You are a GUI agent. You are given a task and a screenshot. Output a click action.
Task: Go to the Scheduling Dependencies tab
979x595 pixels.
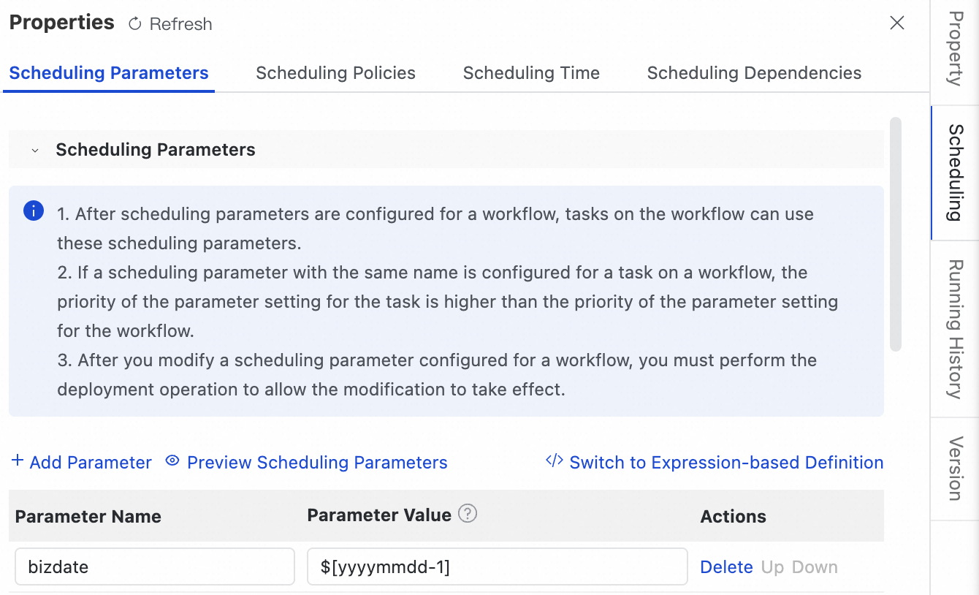754,73
